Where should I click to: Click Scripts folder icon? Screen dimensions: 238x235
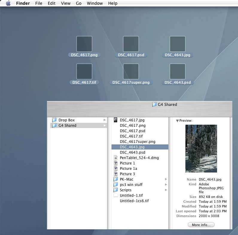[x=116, y=190]
